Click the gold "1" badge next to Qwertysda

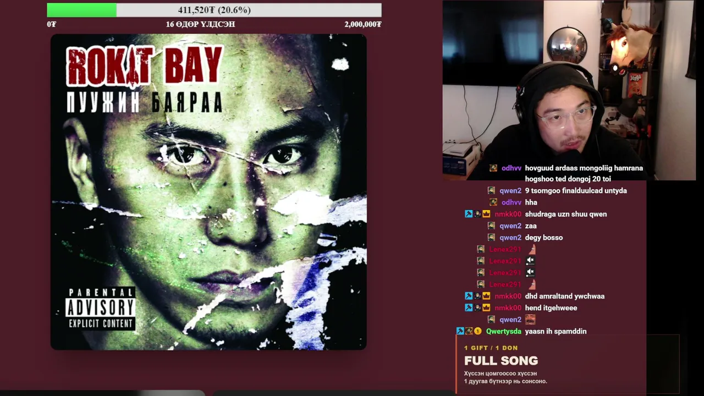pyautogui.click(x=478, y=331)
